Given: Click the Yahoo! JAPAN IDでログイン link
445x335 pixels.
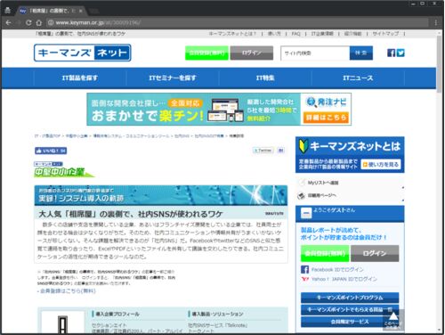Looking at the screenshot, I should click(344, 279).
